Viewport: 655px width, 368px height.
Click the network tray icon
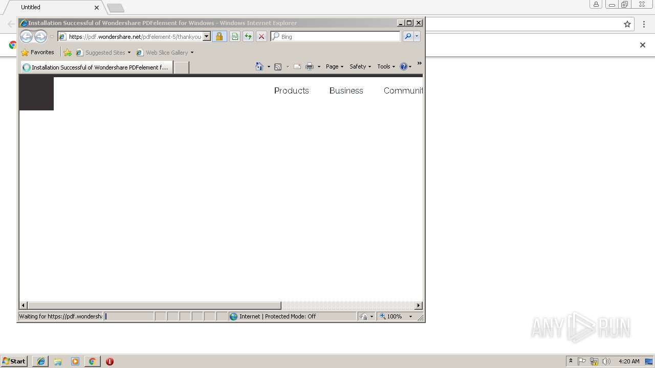(594, 361)
